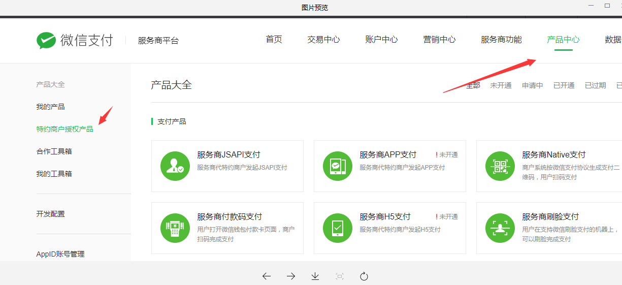Screen dimensions: 622x285
Task: Filter products by 未开通 status
Action: tap(501, 85)
